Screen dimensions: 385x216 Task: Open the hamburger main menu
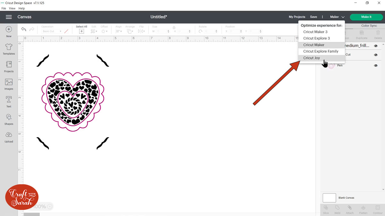click(9, 17)
